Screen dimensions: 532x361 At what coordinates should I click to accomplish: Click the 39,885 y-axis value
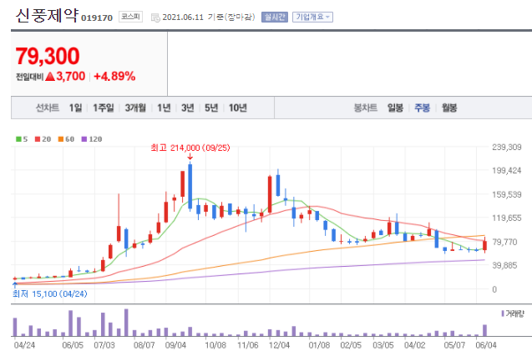(504, 265)
